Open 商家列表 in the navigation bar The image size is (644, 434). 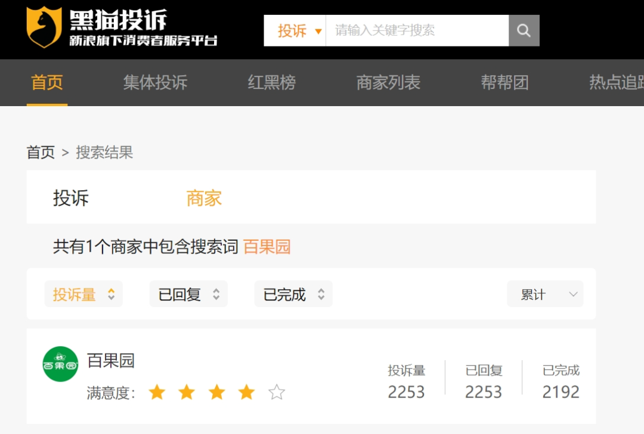pos(388,82)
